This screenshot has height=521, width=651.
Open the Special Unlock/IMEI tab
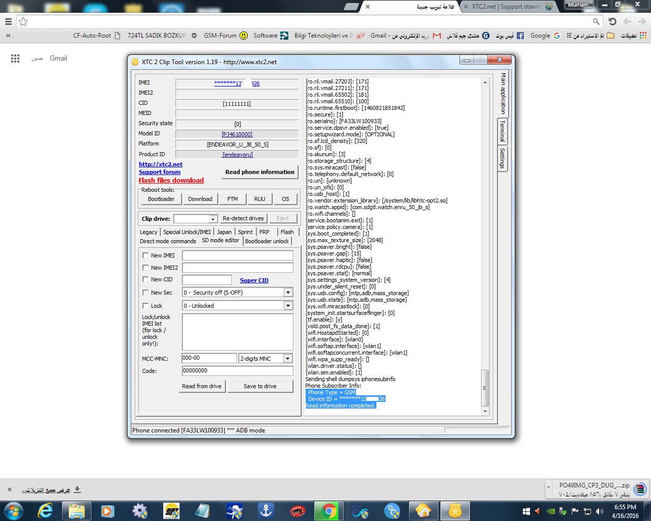click(187, 232)
